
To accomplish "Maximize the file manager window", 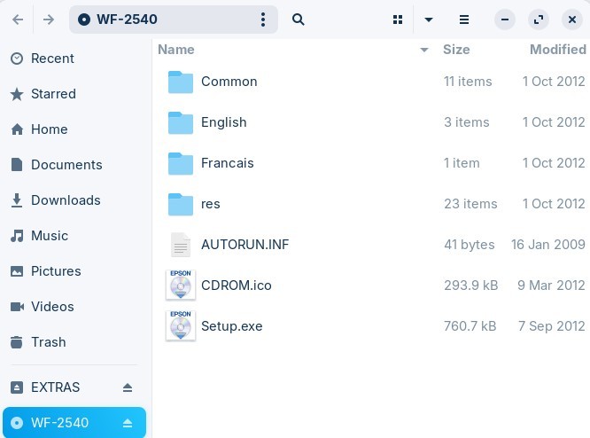I will point(539,20).
